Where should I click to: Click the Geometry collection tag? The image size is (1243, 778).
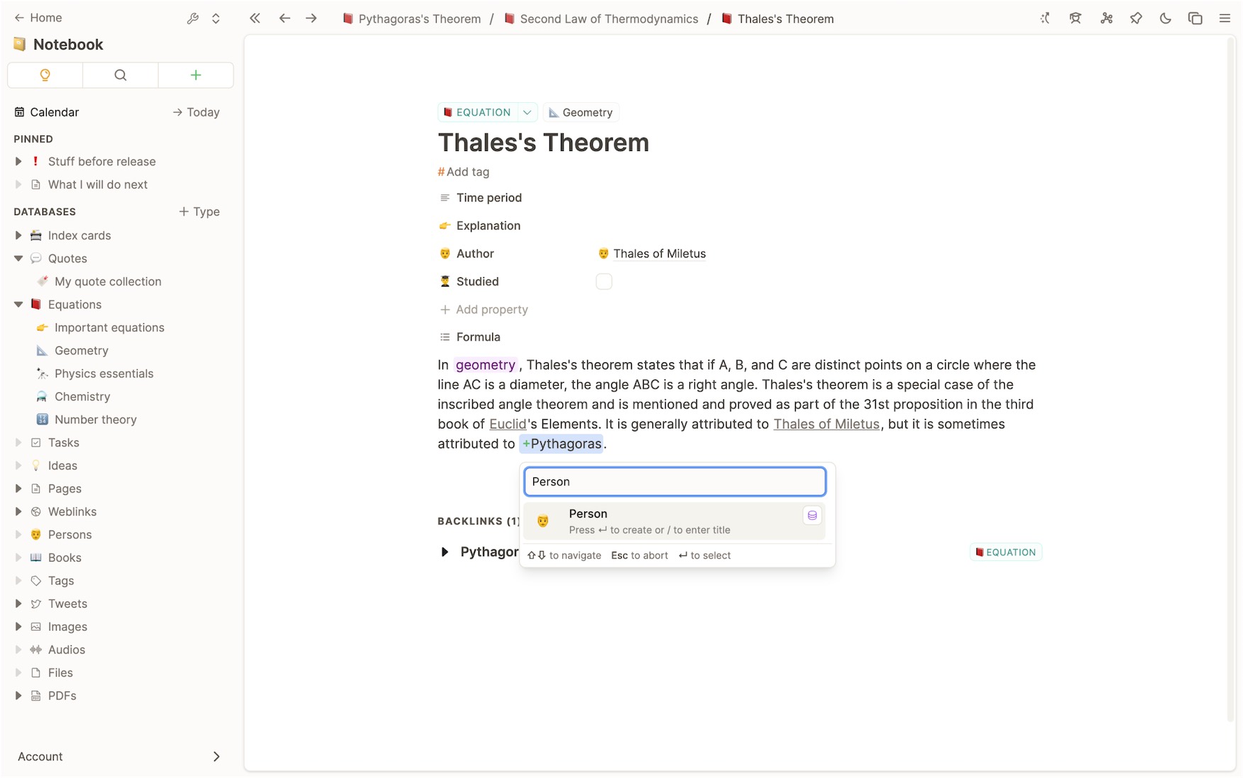click(581, 113)
